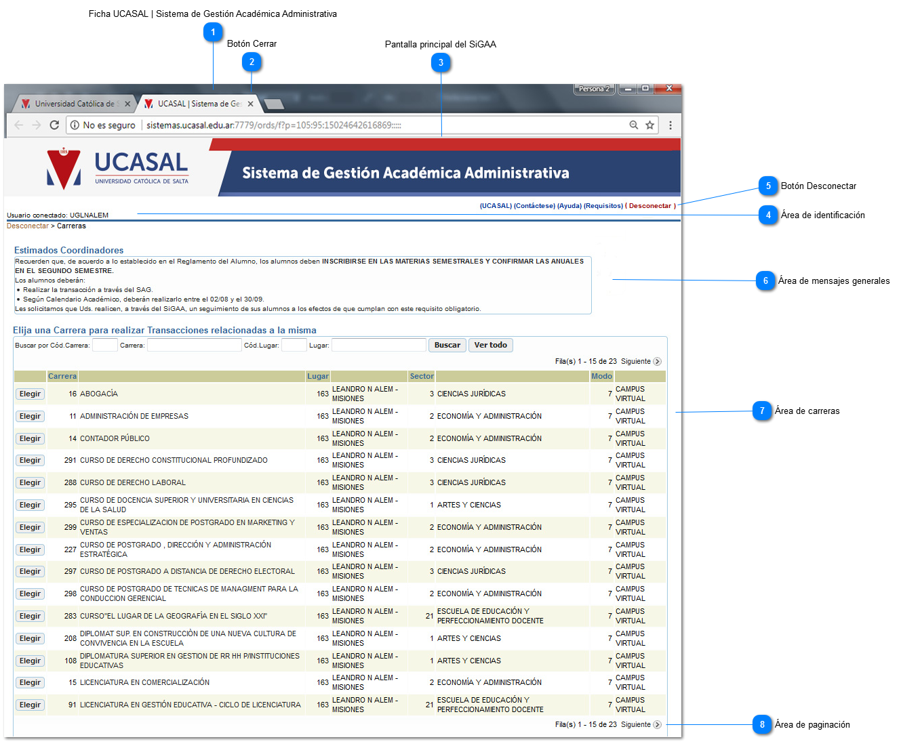
Task: Click bottom 'Siguiente' pagination text
Action: (636, 725)
